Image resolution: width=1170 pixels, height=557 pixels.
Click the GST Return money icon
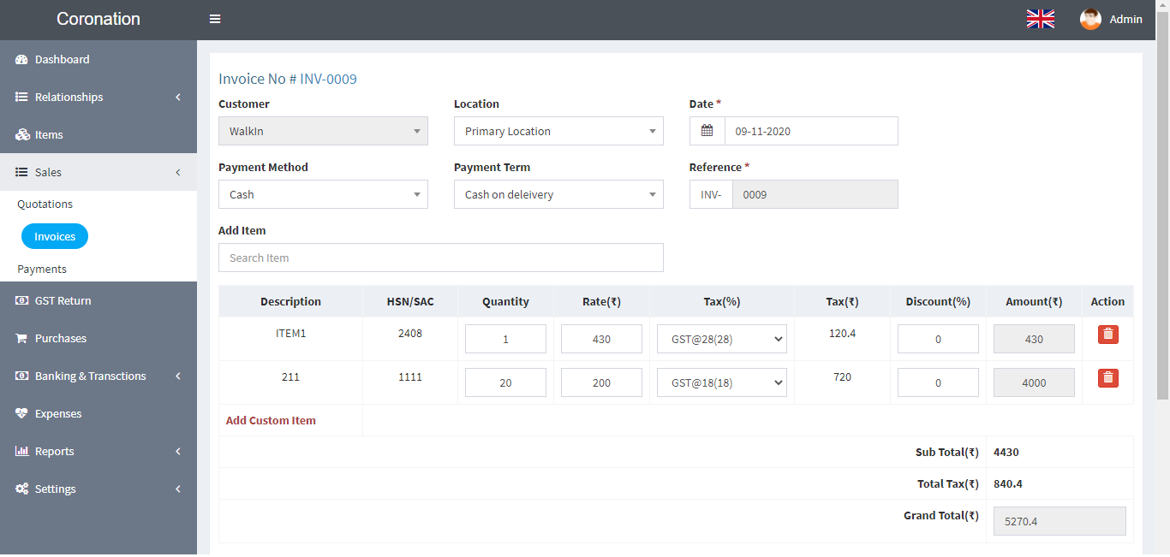22,300
